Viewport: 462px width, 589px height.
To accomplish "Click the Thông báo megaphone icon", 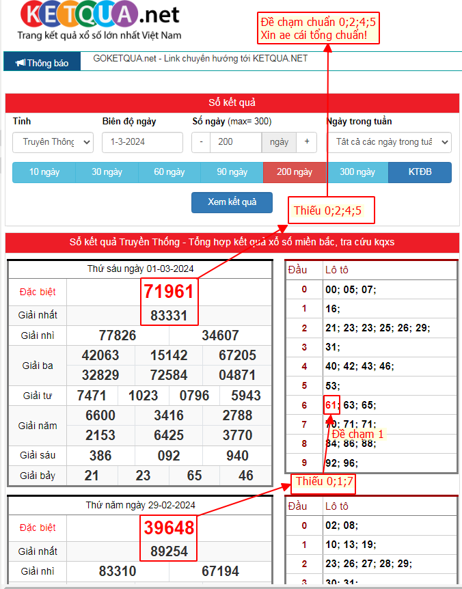I will [21, 63].
